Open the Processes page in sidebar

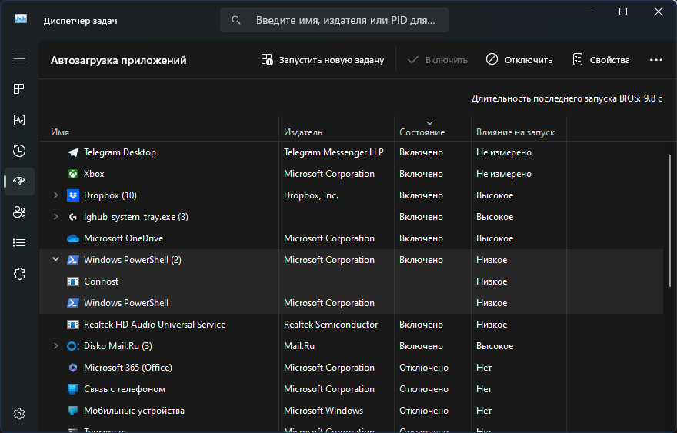19,89
